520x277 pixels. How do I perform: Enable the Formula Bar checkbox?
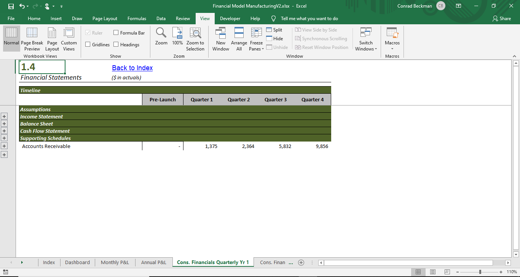pyautogui.click(x=116, y=33)
